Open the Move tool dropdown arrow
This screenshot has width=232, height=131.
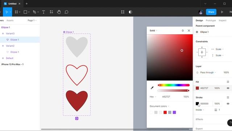coord(11,12)
